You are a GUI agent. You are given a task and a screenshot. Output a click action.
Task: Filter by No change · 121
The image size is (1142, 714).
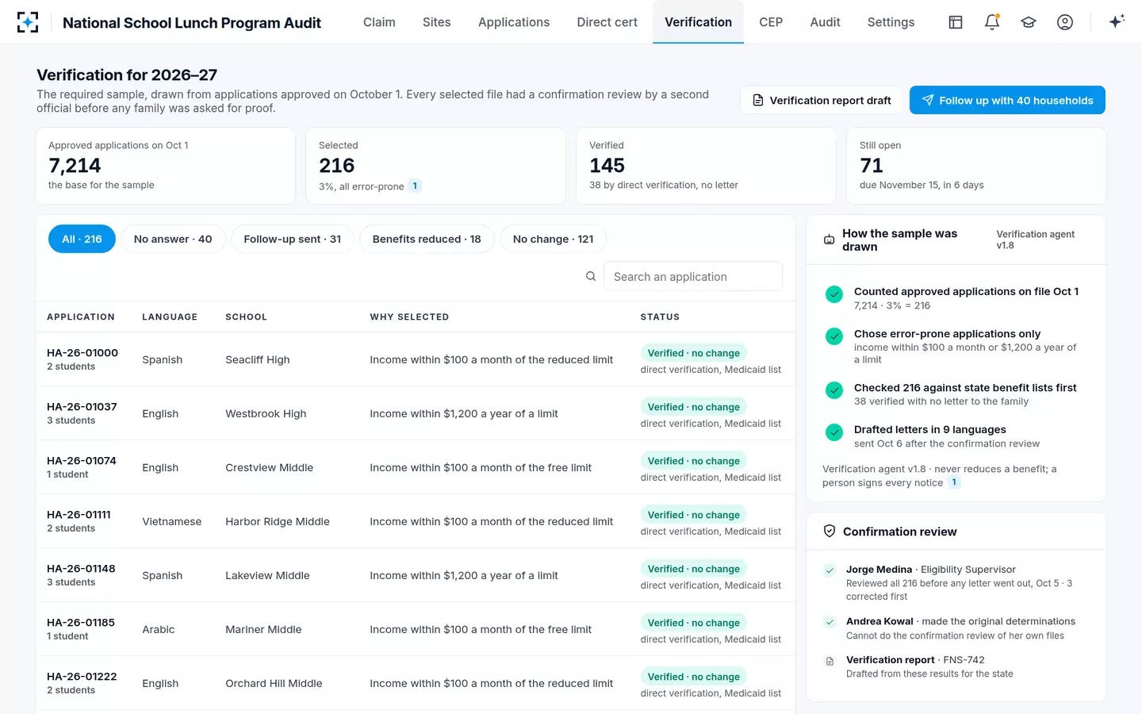[554, 239]
